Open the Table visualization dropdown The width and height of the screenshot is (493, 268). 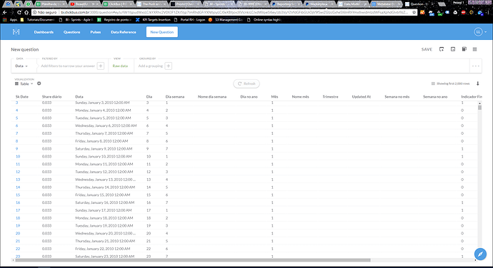click(x=24, y=84)
